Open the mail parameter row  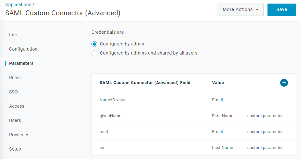[194, 132]
